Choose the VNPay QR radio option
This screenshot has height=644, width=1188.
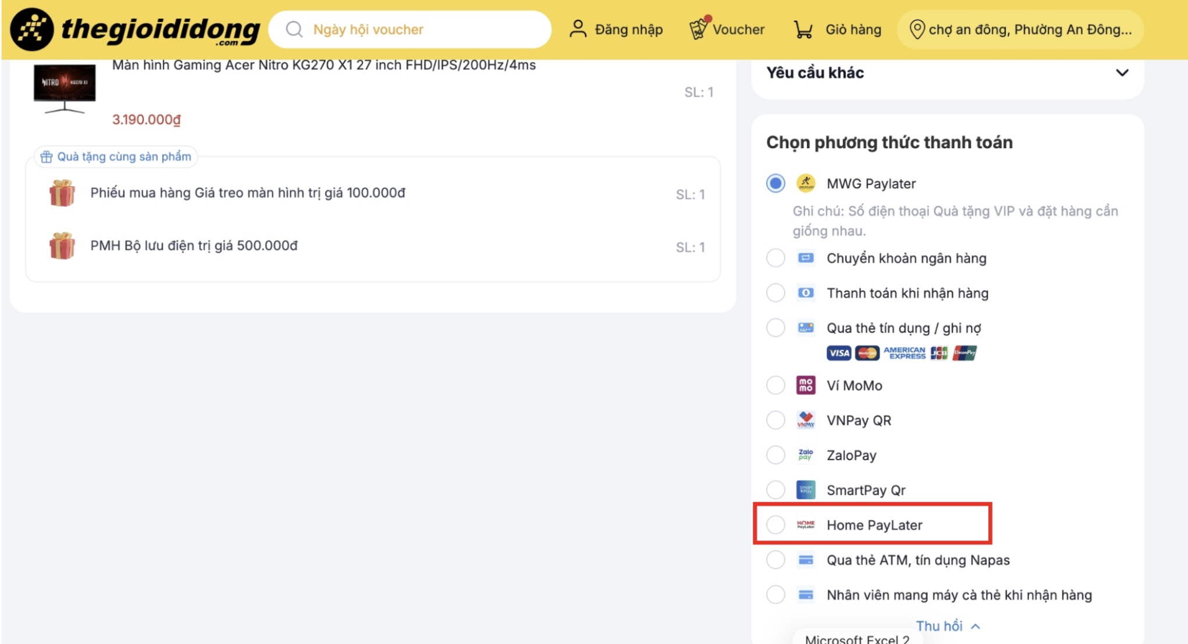coord(776,420)
